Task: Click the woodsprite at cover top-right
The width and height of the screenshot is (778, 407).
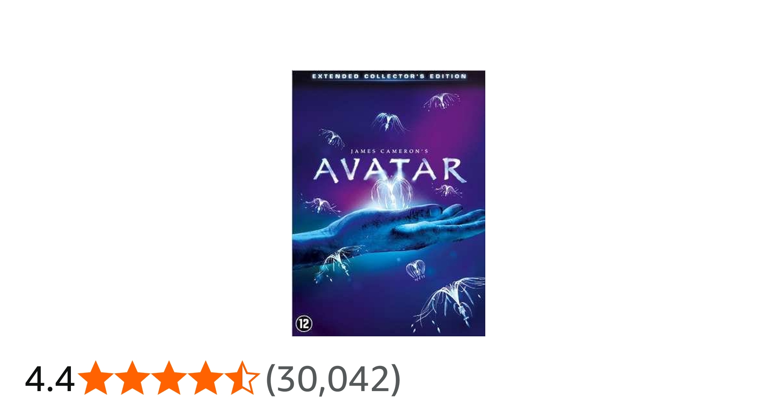Action: (x=442, y=101)
